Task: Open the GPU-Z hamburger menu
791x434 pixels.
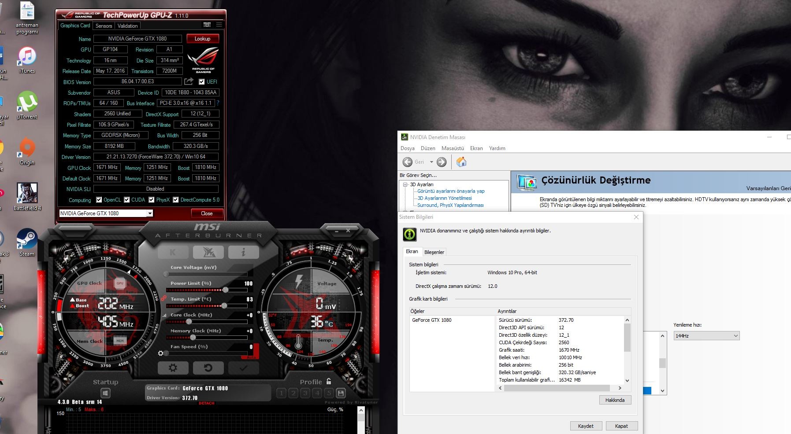Action: coord(219,25)
